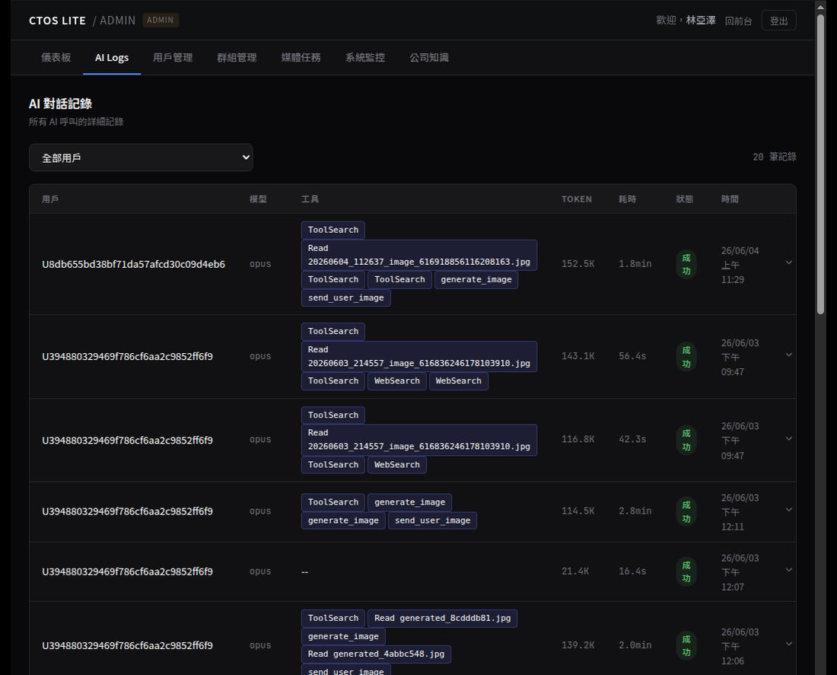
Task: Click the 林亞澤 username in header
Action: tap(700, 21)
